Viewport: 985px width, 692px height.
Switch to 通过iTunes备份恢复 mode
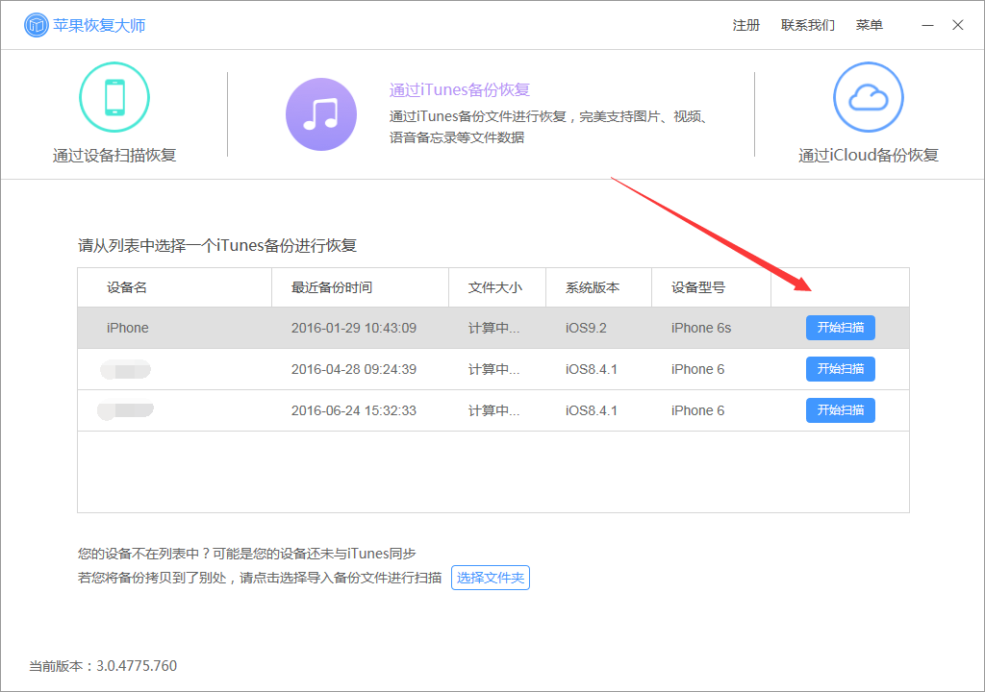pos(460,89)
